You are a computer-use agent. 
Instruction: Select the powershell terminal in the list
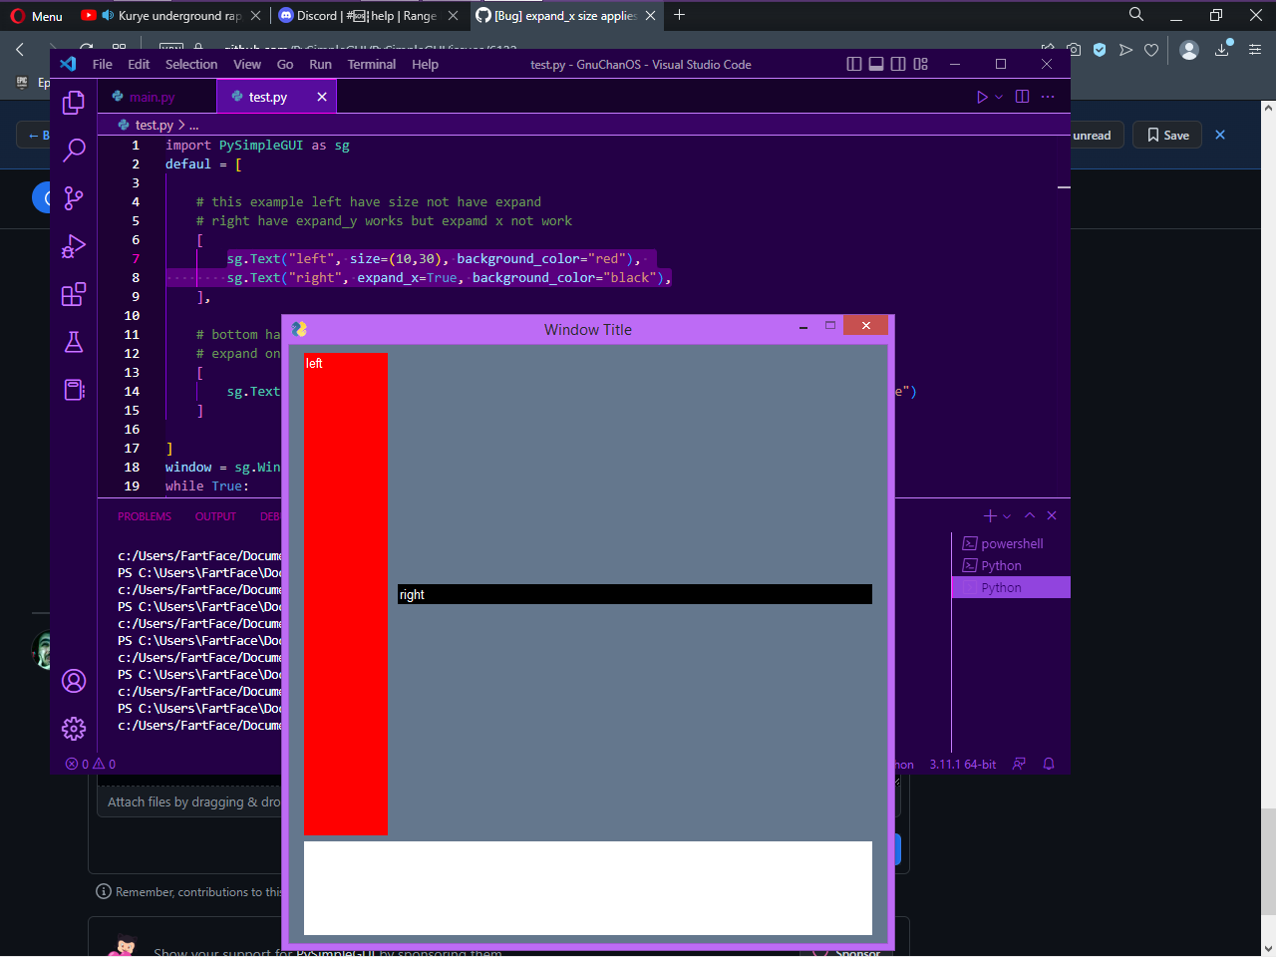click(1011, 543)
